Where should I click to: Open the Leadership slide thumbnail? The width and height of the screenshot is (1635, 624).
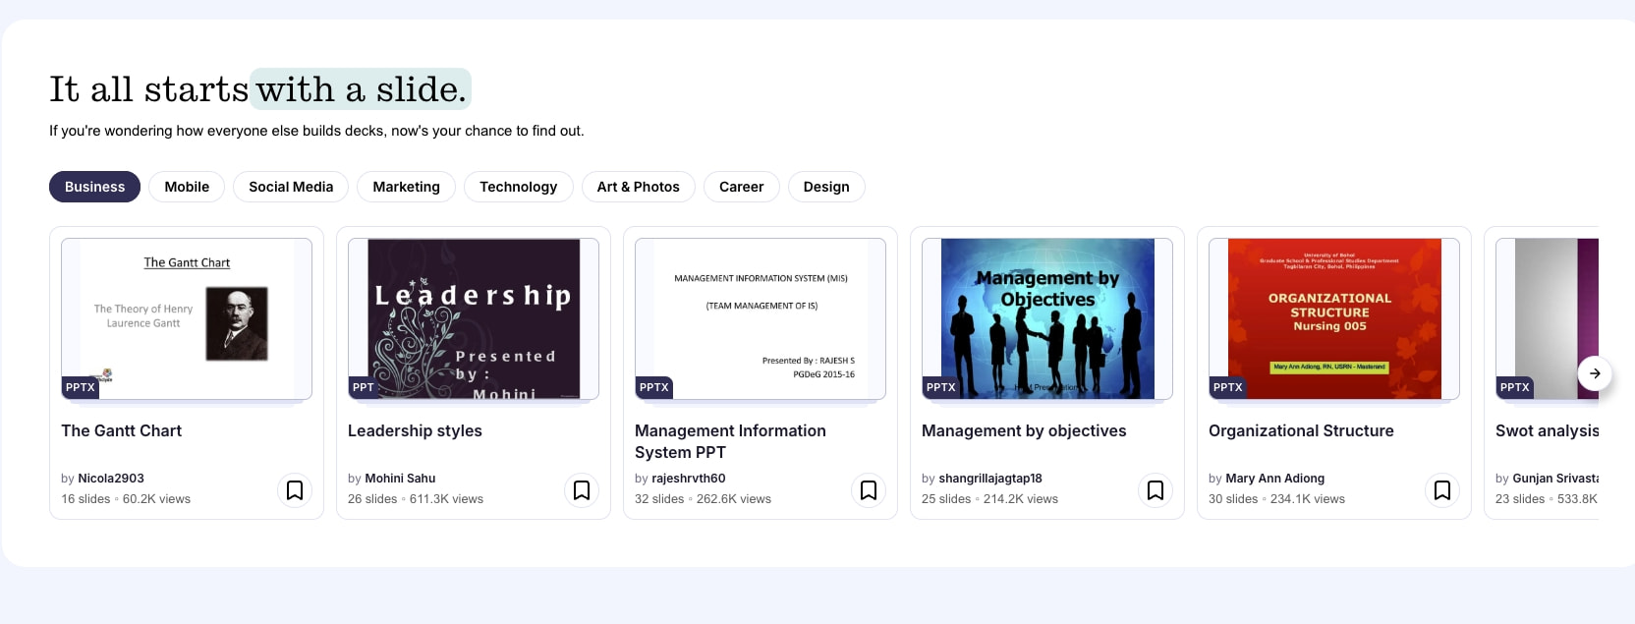click(x=474, y=318)
